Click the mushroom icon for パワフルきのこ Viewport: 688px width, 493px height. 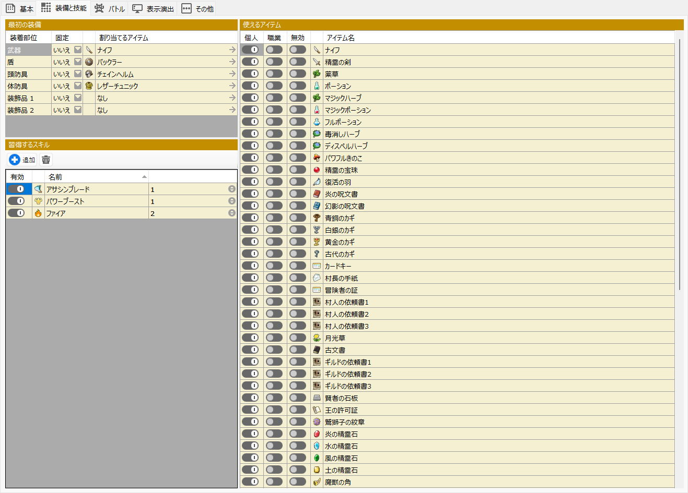click(x=317, y=158)
